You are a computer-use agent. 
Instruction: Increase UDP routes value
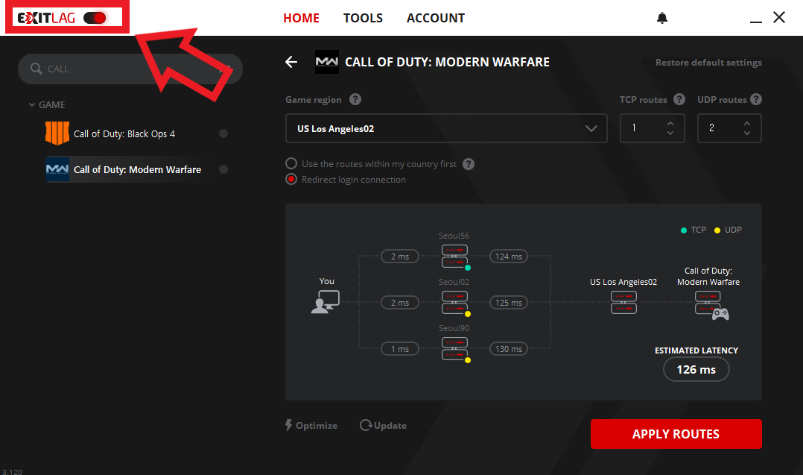click(747, 124)
